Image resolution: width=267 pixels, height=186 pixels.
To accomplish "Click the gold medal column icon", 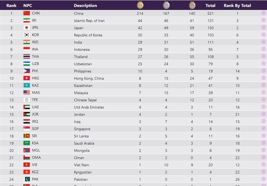I will click(140, 5).
